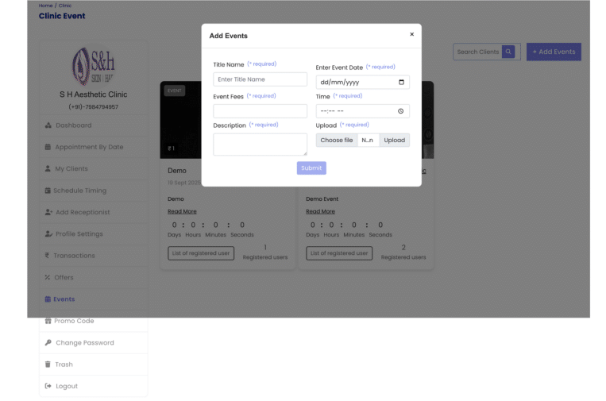Screen dimensions: 606x401
Task: Click into the Event Fees field
Action: coord(260,111)
